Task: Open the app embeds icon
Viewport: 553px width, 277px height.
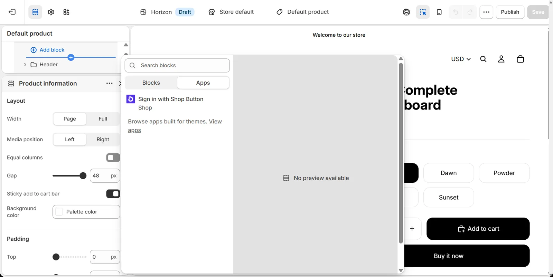Action: [66, 12]
